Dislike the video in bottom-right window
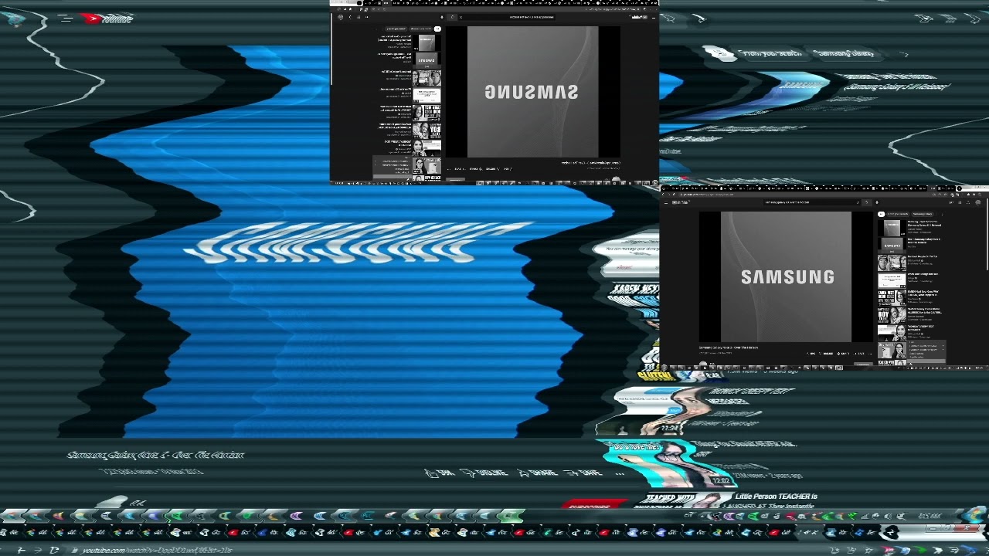 point(827,354)
